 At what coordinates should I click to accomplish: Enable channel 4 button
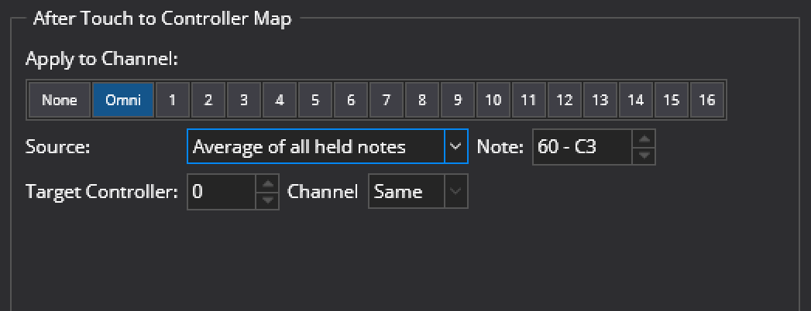pyautogui.click(x=279, y=101)
